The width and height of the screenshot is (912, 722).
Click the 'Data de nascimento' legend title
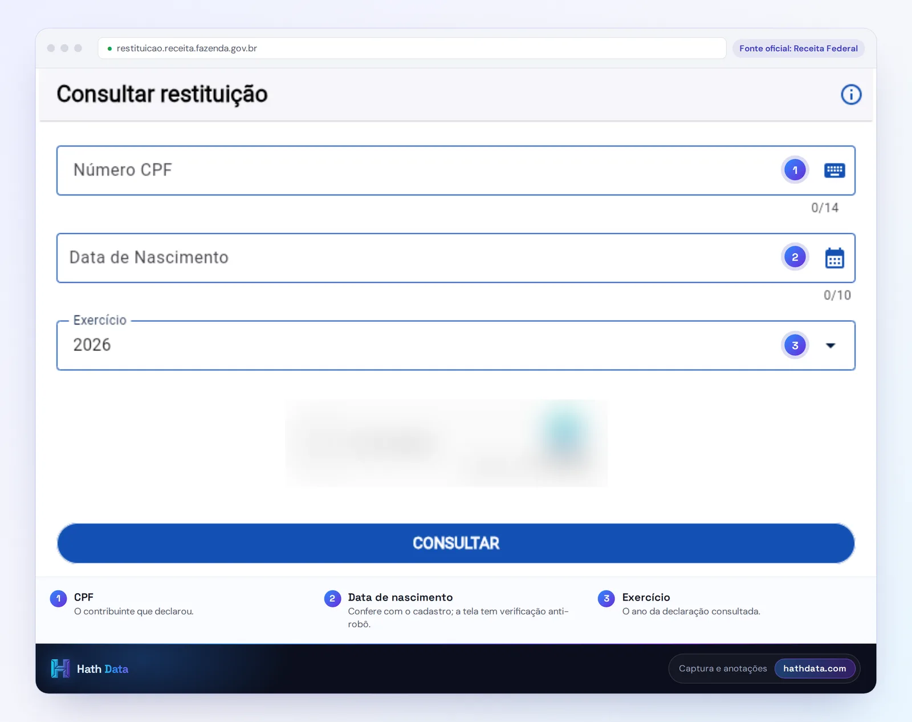[x=400, y=597]
